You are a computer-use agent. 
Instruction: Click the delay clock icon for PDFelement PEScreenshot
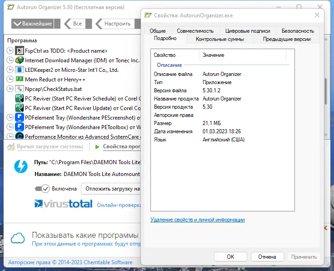[x=10, y=117]
